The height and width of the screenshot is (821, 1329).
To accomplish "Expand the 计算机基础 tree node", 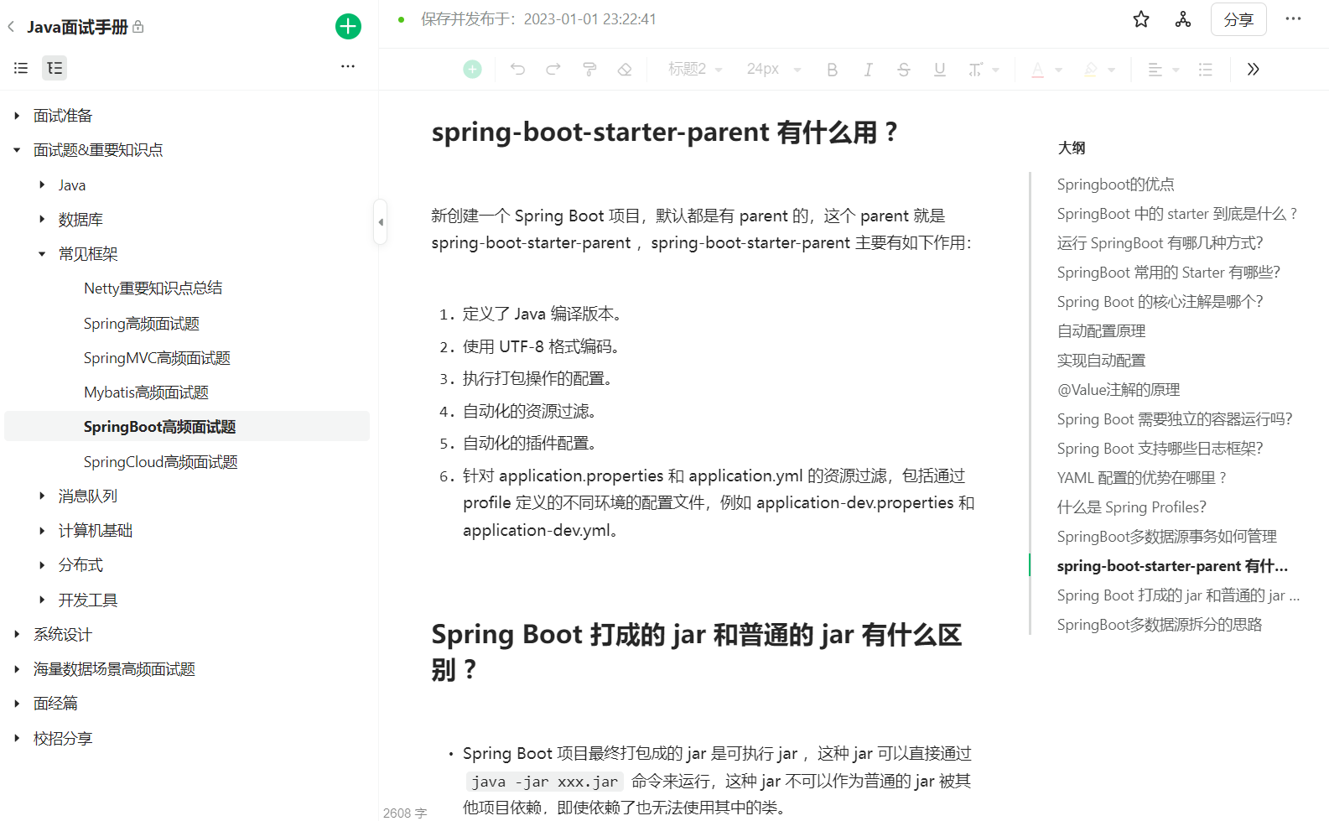I will tap(42, 531).
